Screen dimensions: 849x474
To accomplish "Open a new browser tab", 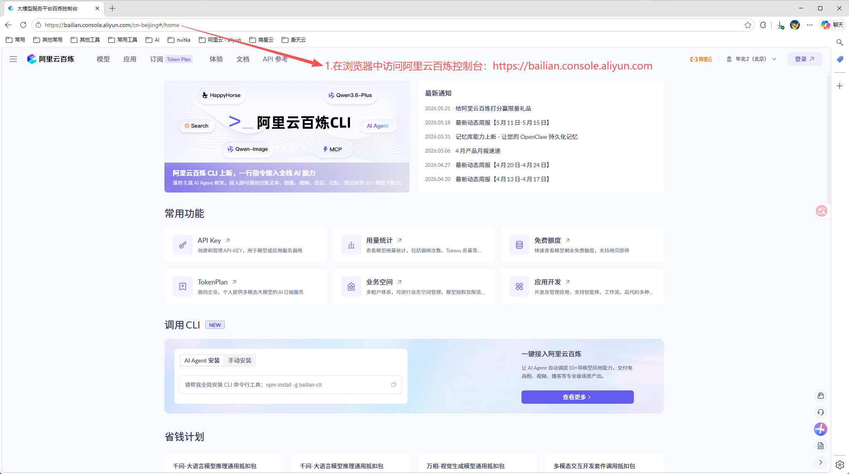I will [112, 8].
